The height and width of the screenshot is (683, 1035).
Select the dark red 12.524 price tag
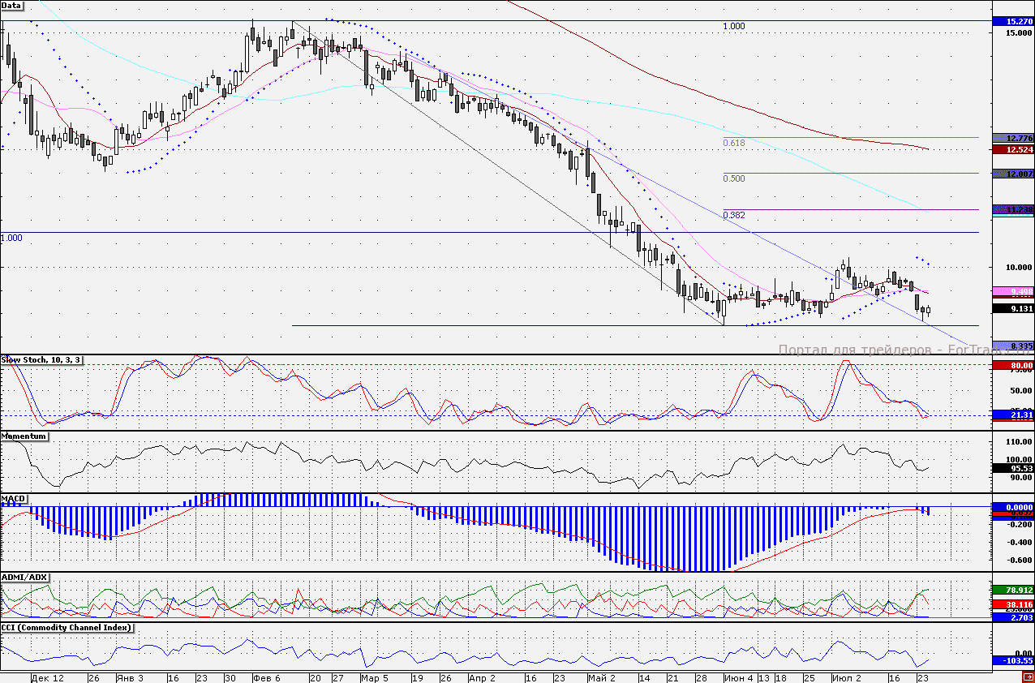point(1014,150)
